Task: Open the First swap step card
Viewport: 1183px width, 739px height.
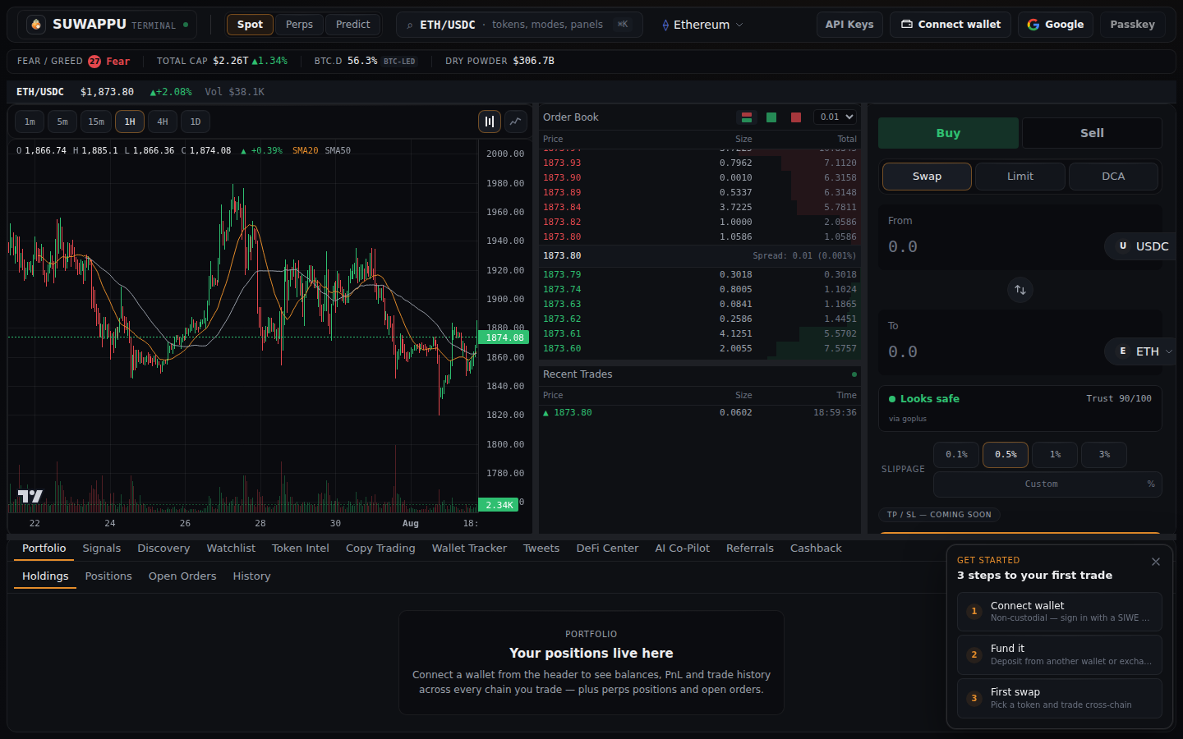Action: pyautogui.click(x=1060, y=699)
